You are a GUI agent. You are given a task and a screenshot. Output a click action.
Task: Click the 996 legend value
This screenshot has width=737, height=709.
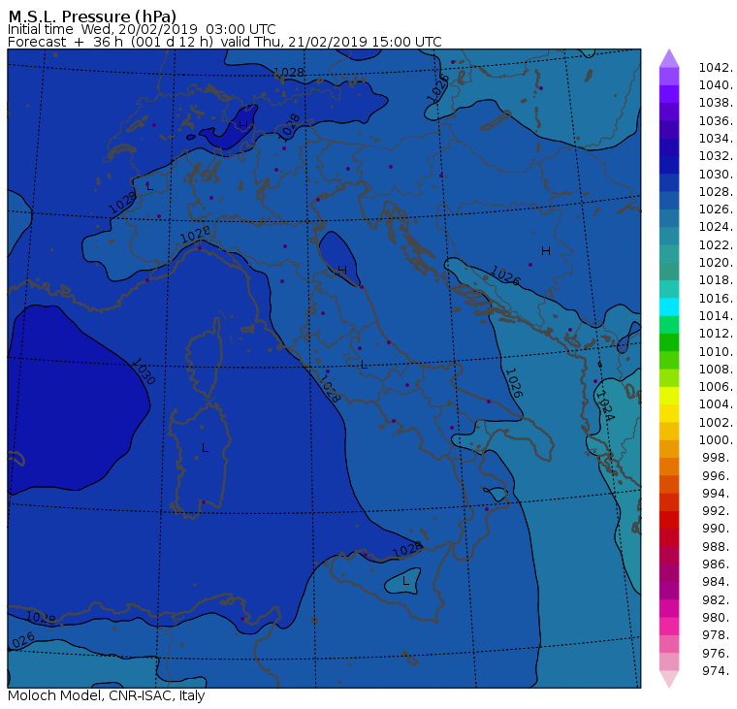(x=718, y=475)
